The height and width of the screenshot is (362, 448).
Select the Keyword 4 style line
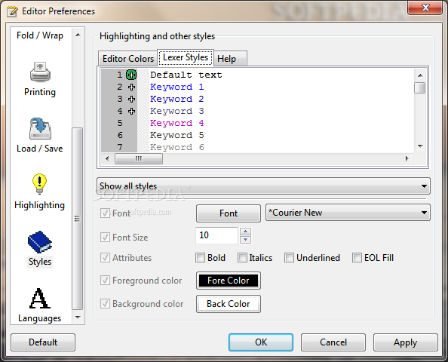pos(176,123)
